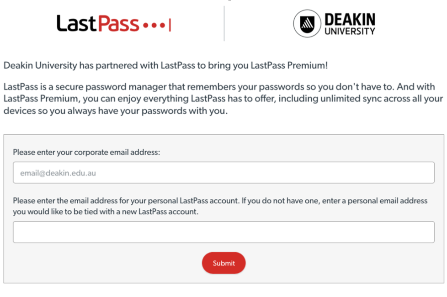Click the personal LastPass account instruction label

(220, 201)
